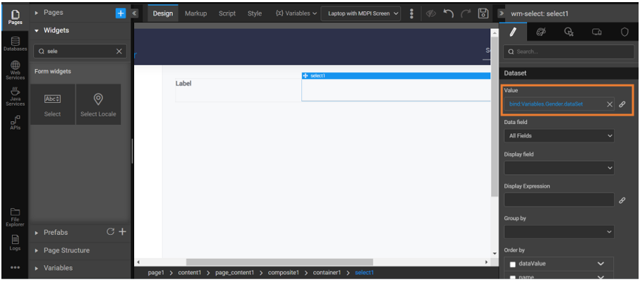Open the APIs section
640x282 pixels.
(15, 121)
